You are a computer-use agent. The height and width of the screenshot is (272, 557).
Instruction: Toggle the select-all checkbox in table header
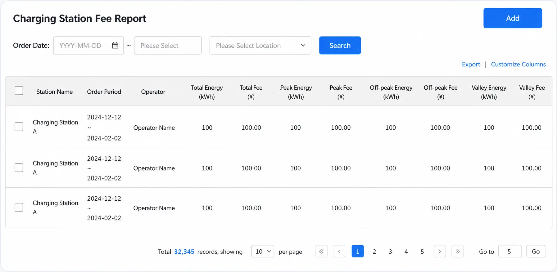pos(19,91)
